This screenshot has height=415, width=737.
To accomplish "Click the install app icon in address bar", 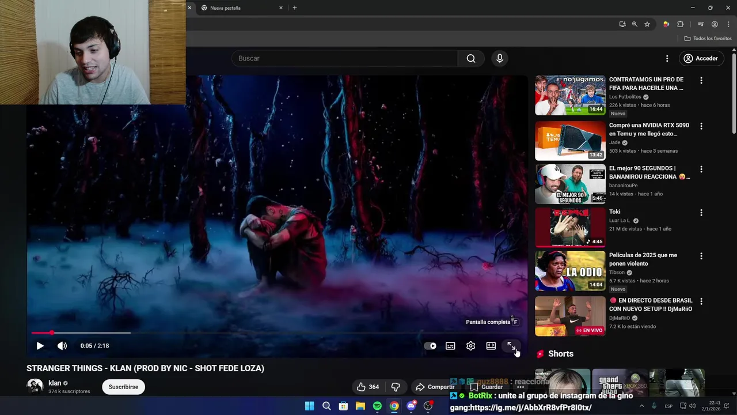I will tap(622, 24).
